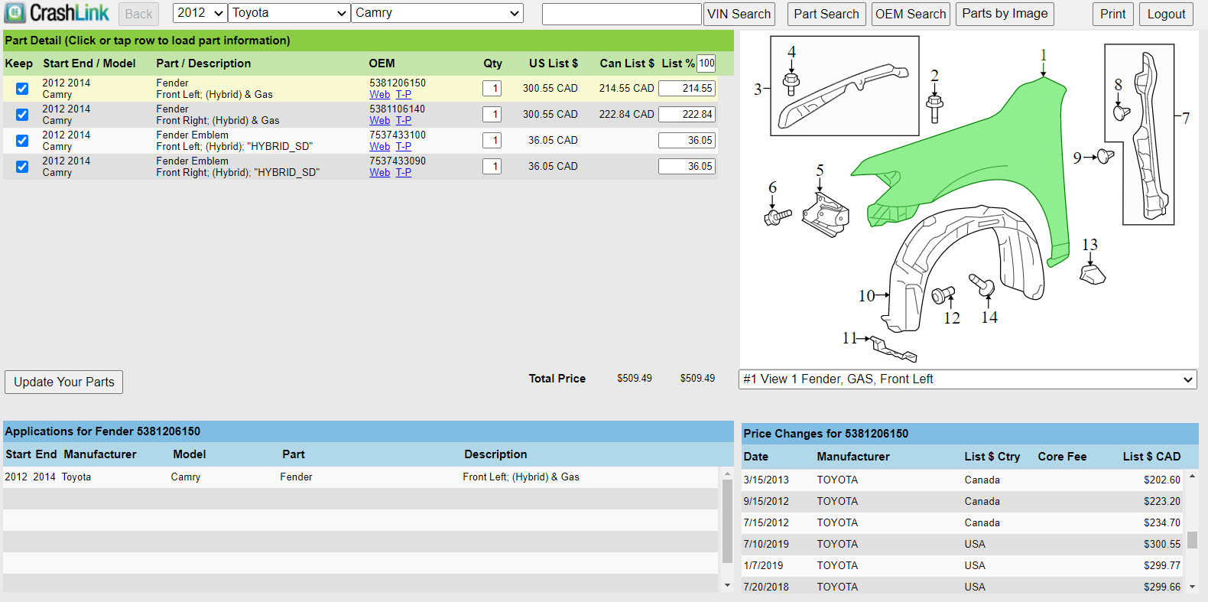The width and height of the screenshot is (1208, 602).
Task: Uncheck Keep for Fender 5381206150
Action: (x=22, y=89)
